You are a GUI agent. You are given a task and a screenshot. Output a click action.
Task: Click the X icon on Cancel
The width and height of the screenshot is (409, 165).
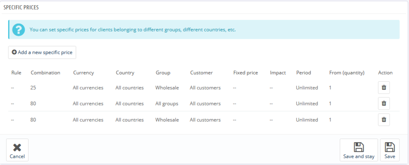point(17,147)
